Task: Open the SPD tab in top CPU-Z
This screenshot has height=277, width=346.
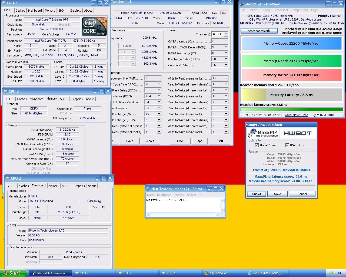Action: (61, 11)
